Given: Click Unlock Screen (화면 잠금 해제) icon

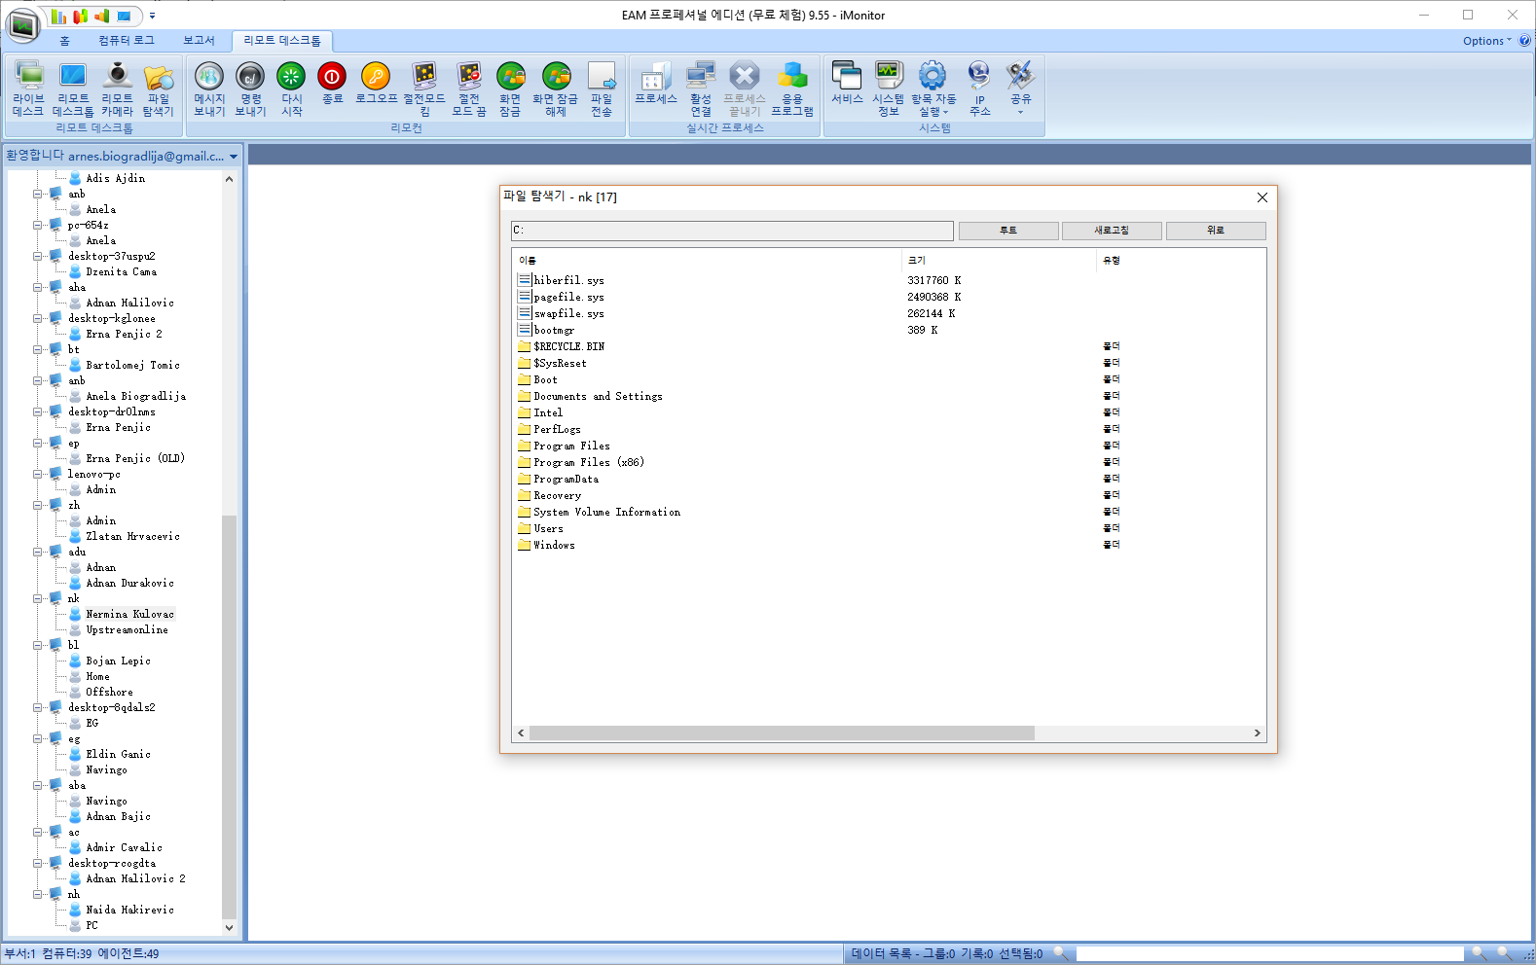Looking at the screenshot, I should pyautogui.click(x=556, y=89).
